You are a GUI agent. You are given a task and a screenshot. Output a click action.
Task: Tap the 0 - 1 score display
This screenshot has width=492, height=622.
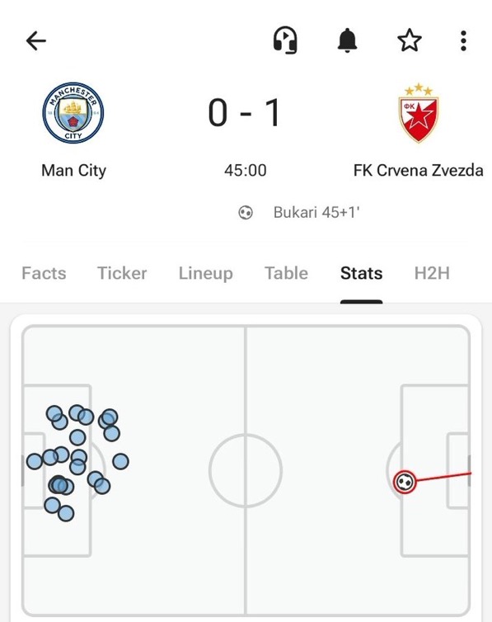[x=246, y=113]
